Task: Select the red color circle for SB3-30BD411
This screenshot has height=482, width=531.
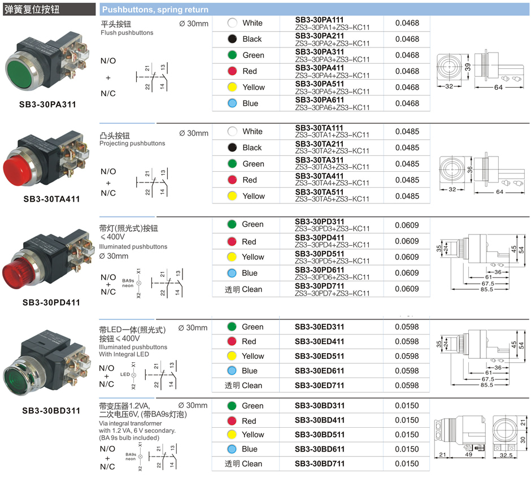Action: [232, 421]
